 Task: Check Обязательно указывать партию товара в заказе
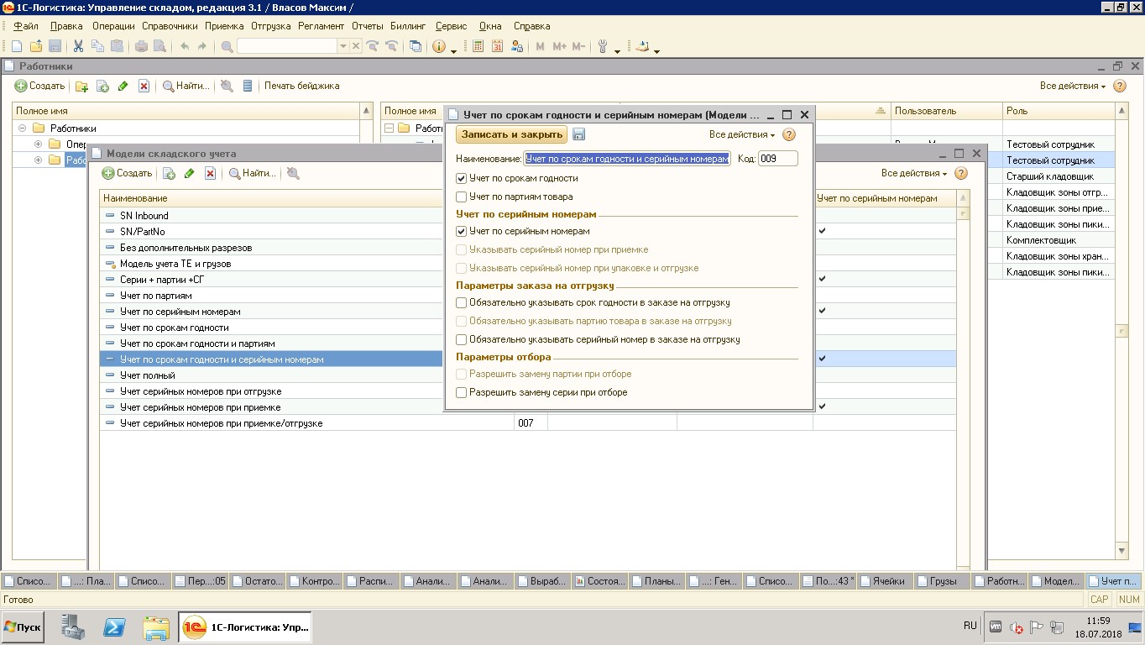point(461,321)
